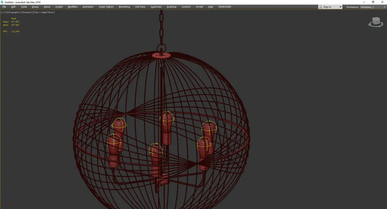Click the FPS value 122,429
Screen dimensions: 387x209
coord(15,31)
